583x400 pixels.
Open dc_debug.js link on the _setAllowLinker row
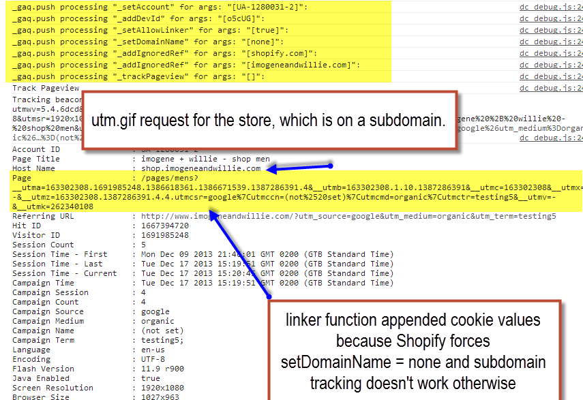tap(551, 30)
